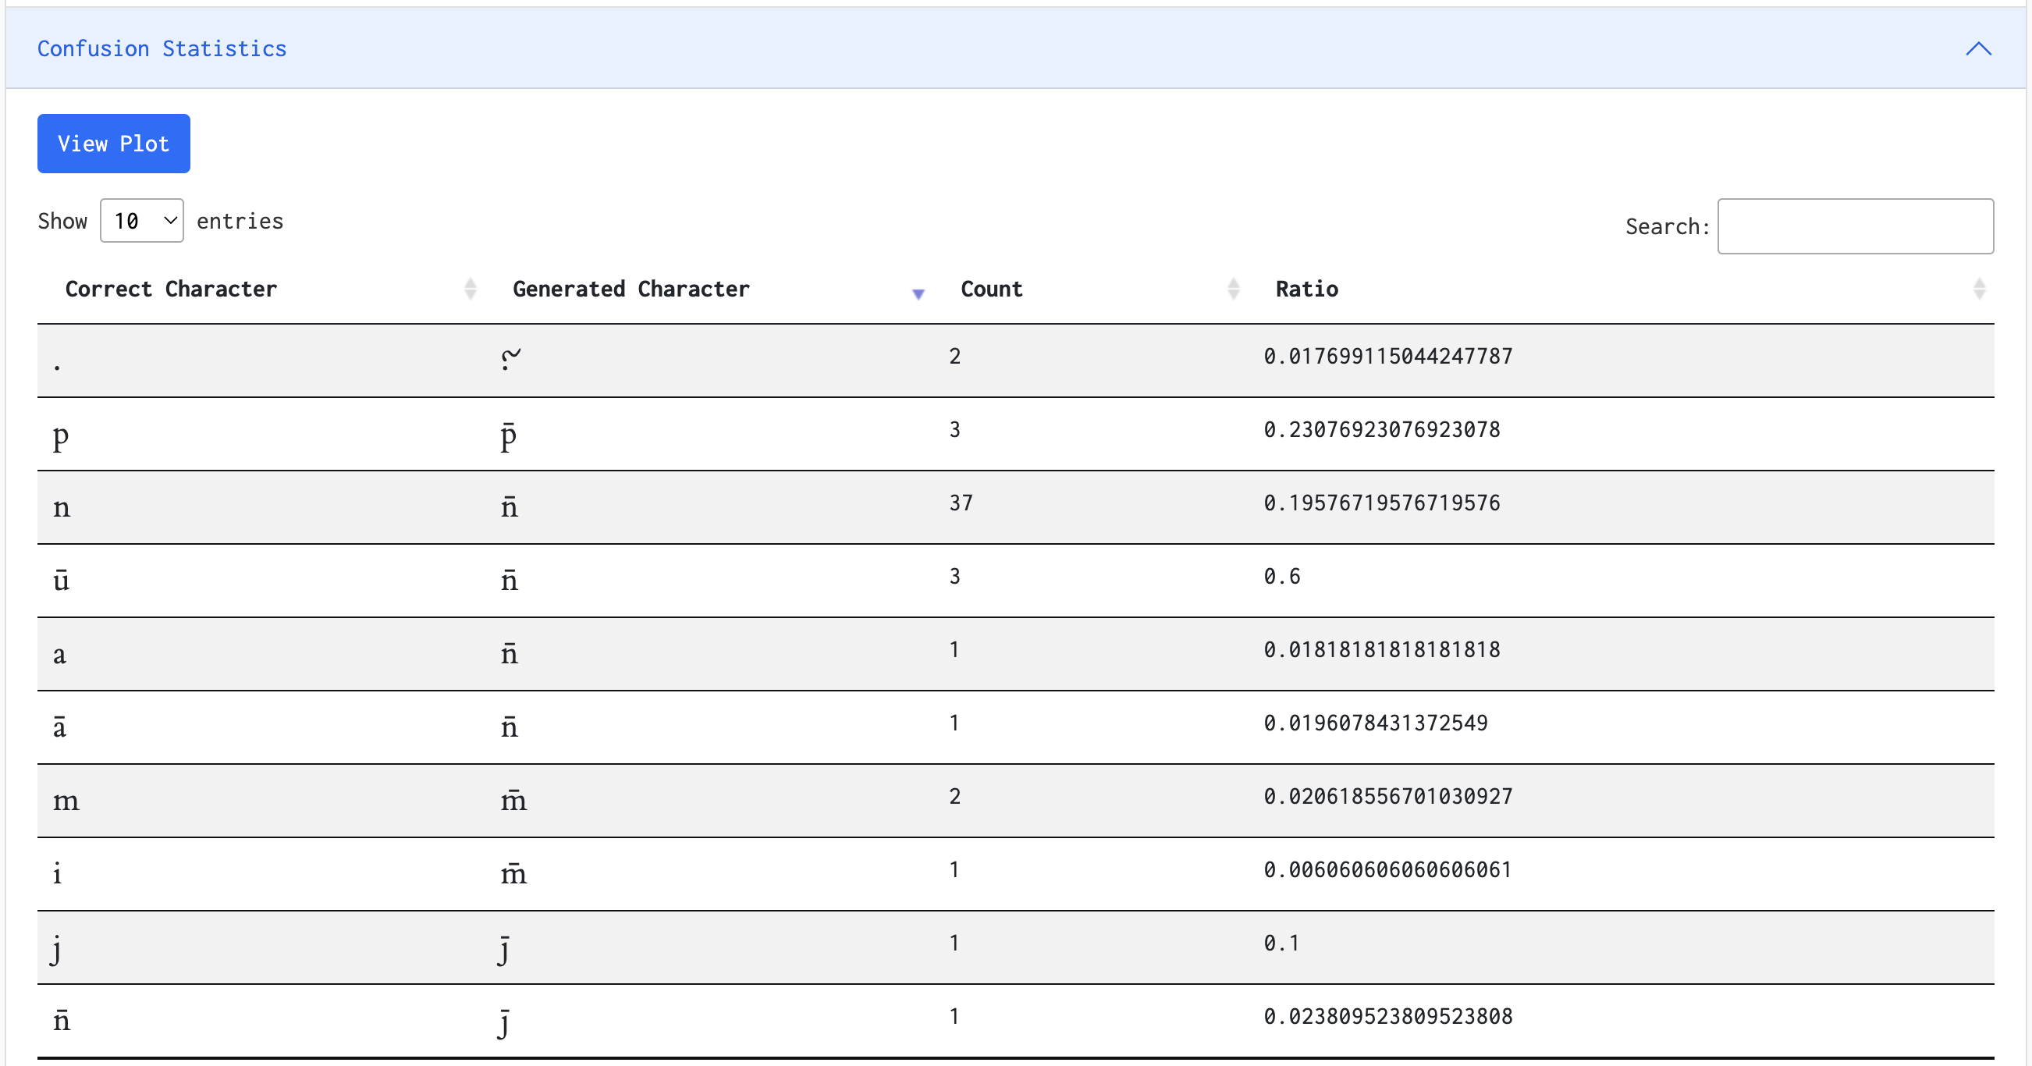Select the row with correct character p
2032x1066 pixels.
click(x=61, y=435)
